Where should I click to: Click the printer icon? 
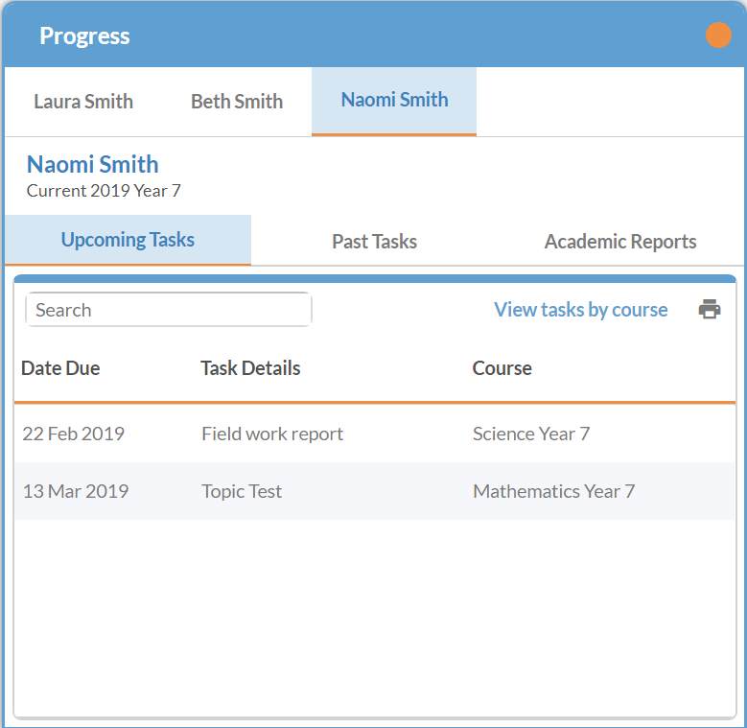[710, 309]
